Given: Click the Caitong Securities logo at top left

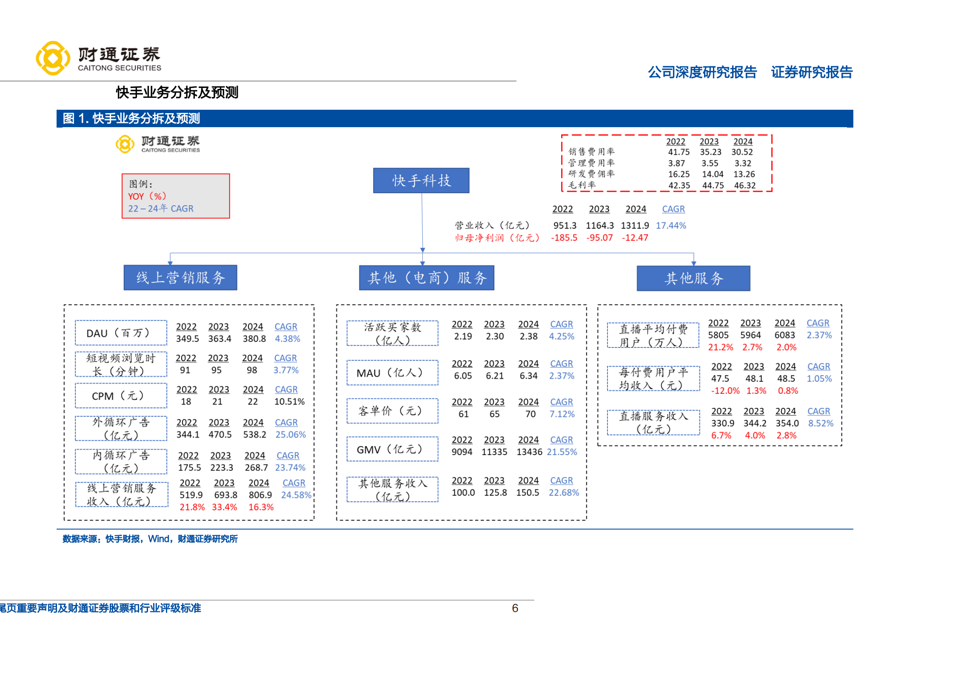Looking at the screenshot, I should point(99,57).
